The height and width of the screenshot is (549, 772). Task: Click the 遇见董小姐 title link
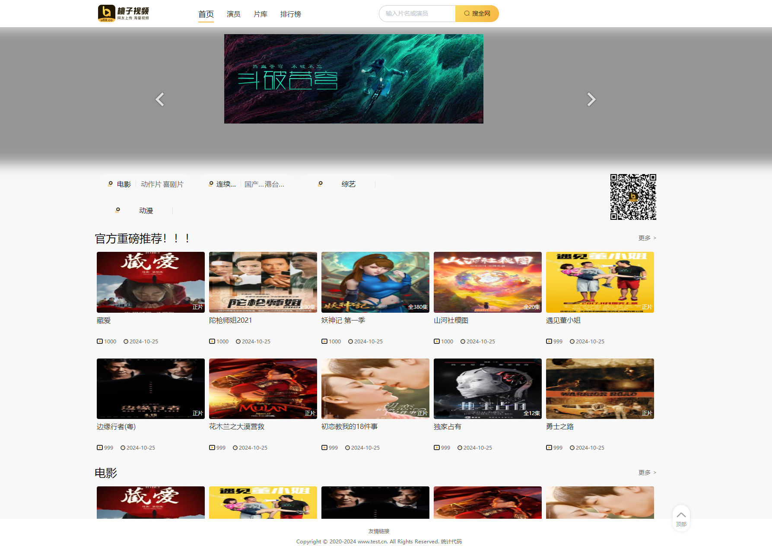(x=563, y=321)
